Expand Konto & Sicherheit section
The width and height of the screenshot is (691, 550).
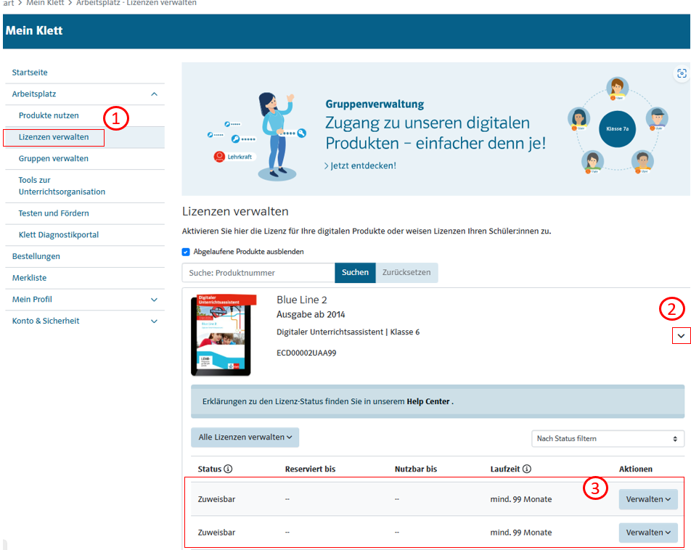(154, 321)
